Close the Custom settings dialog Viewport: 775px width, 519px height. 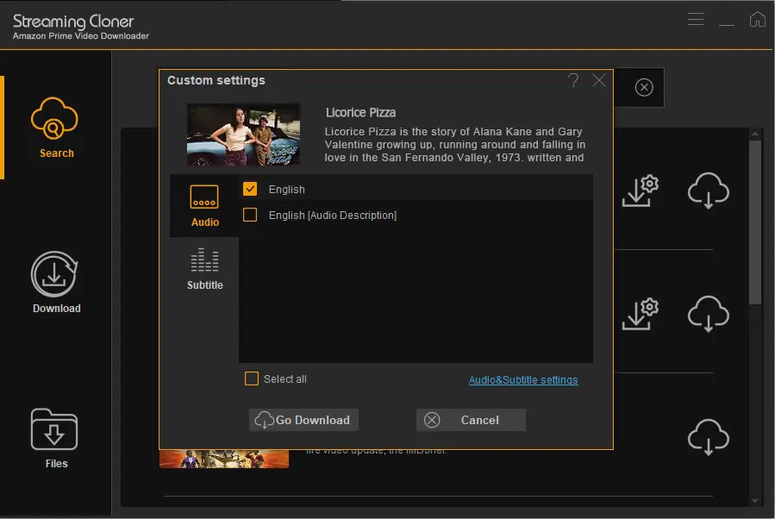pos(599,80)
